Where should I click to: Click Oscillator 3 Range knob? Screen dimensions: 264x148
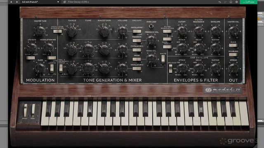click(x=72, y=69)
